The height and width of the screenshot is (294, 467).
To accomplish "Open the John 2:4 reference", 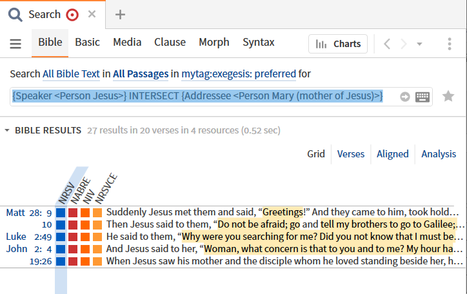I will (29, 249).
